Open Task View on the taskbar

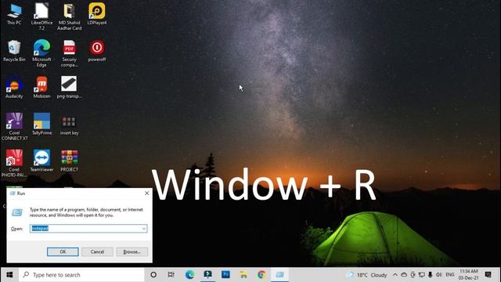pos(171,275)
